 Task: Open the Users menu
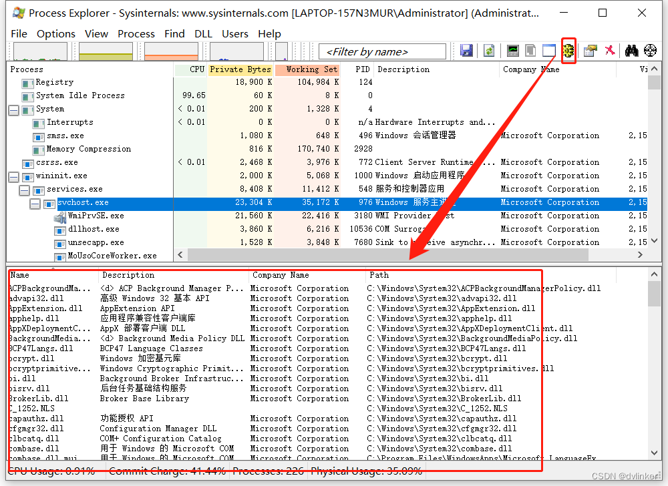[x=234, y=33]
